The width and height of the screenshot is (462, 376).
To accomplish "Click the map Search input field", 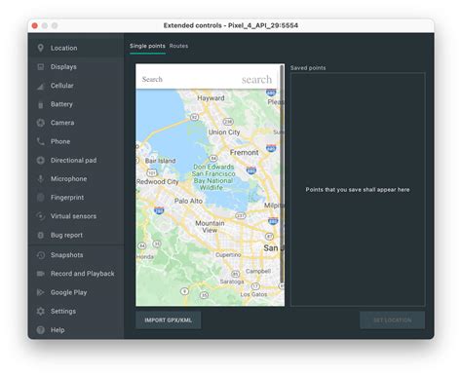I will (188, 79).
